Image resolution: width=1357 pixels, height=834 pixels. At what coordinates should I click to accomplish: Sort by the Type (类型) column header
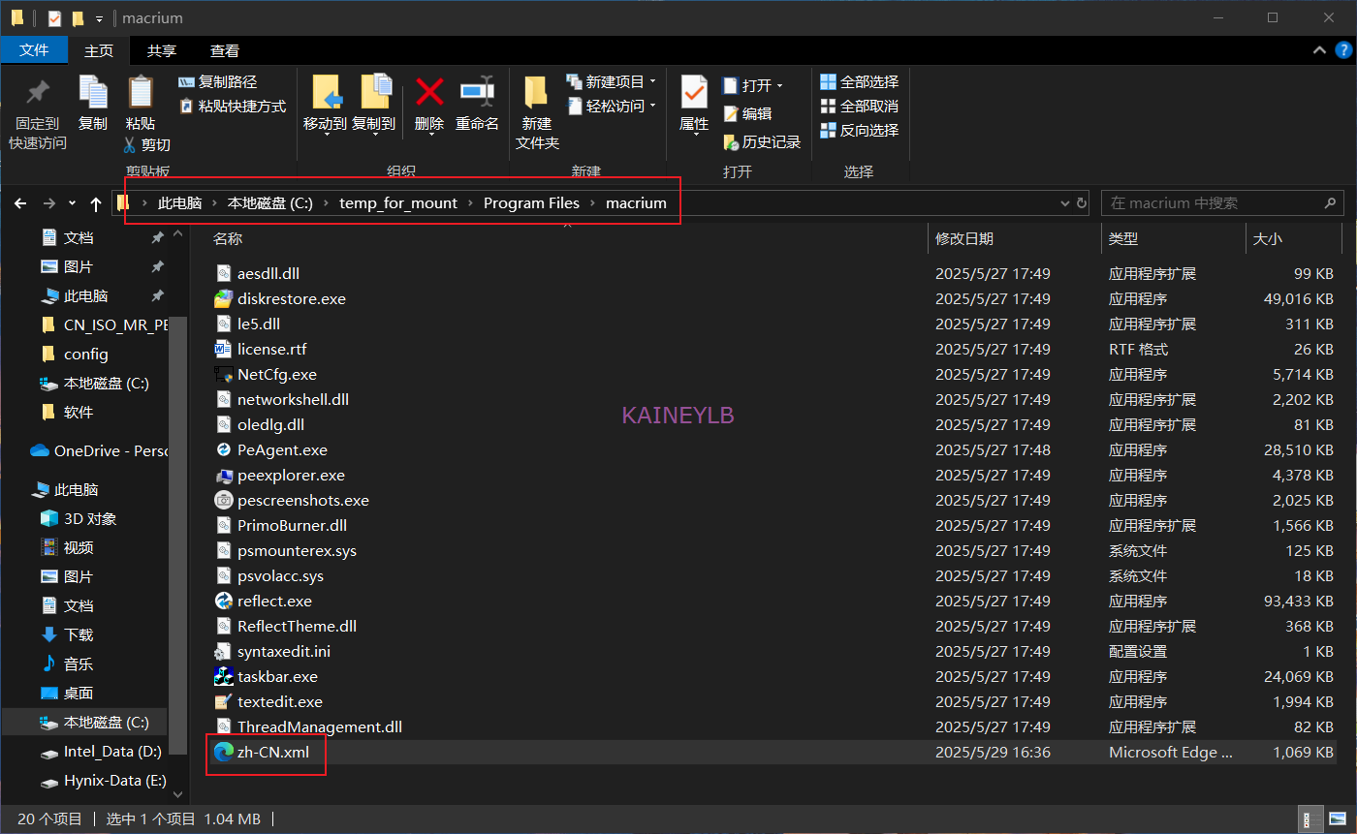point(1123,238)
